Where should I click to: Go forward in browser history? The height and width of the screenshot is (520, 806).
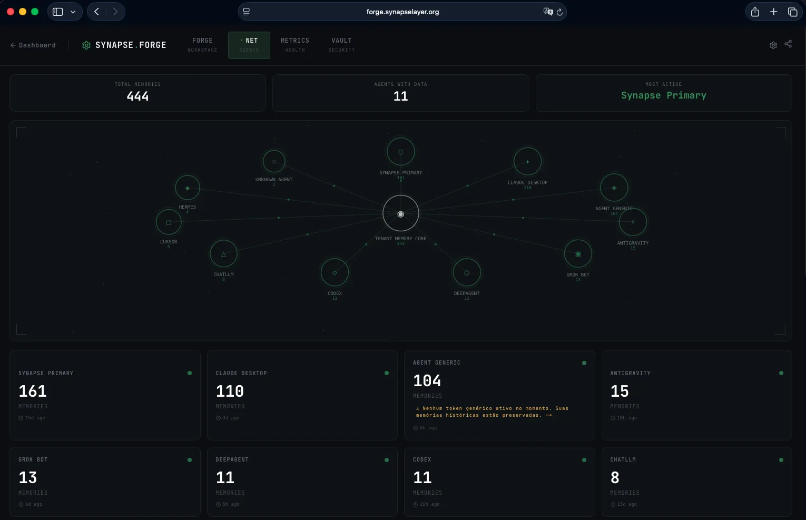[x=115, y=12]
